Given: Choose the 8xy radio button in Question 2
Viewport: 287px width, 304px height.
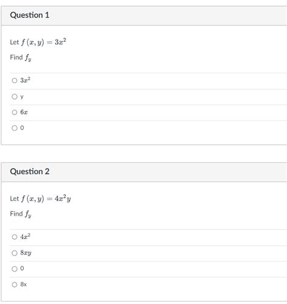Looking at the screenshot, I should (15, 253).
